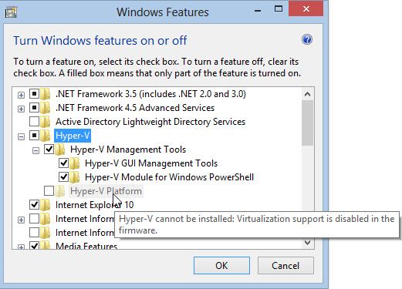Image resolution: width=402 pixels, height=289 pixels.
Task: Click the Cancel button
Action: [x=285, y=265]
